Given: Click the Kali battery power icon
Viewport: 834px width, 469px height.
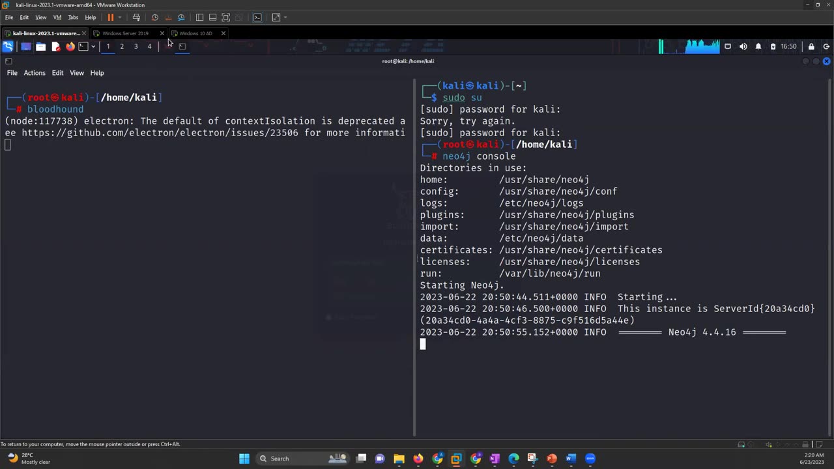Looking at the screenshot, I should [x=773, y=46].
